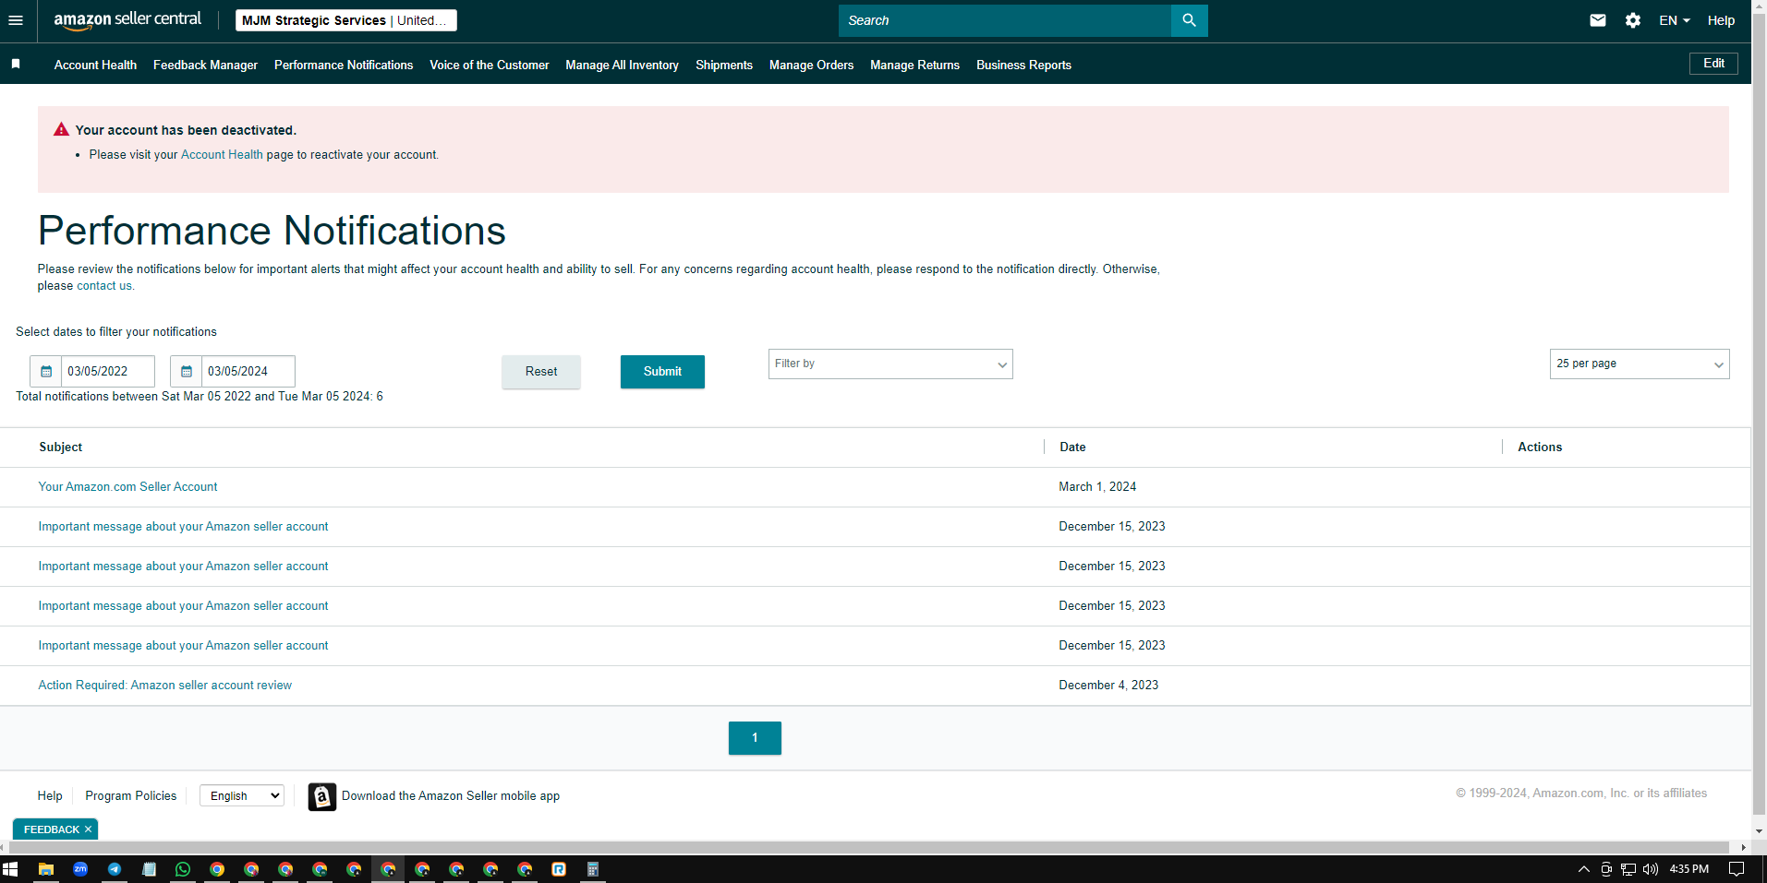Click the search magnifier button
1767x883 pixels.
[1189, 20]
